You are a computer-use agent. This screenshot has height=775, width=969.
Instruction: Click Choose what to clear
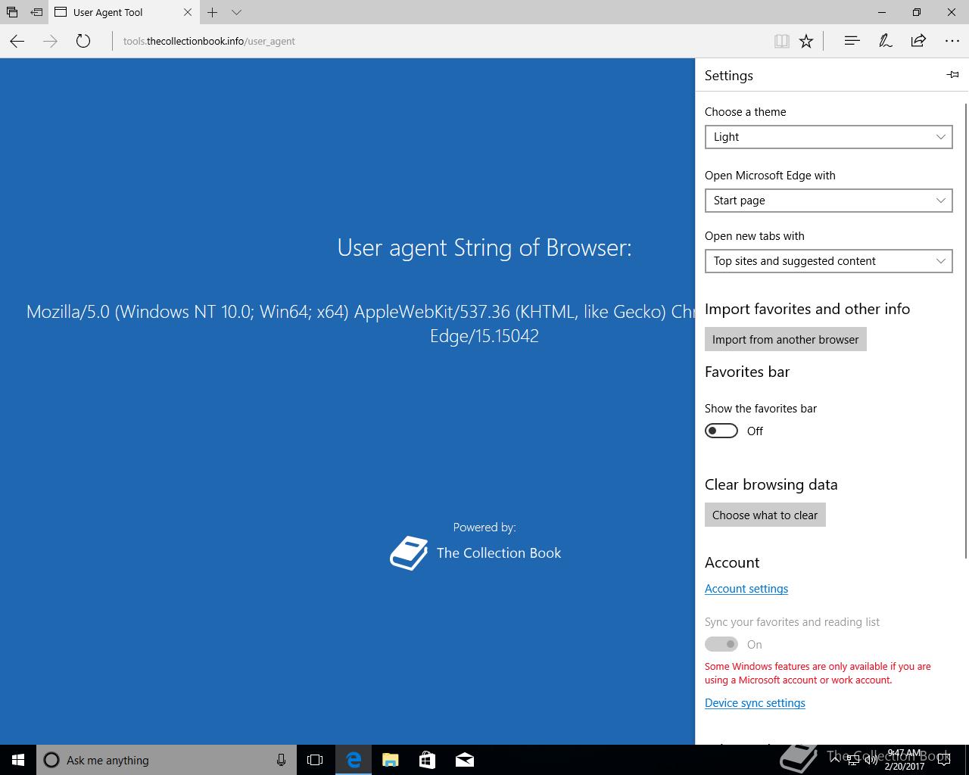[765, 515]
